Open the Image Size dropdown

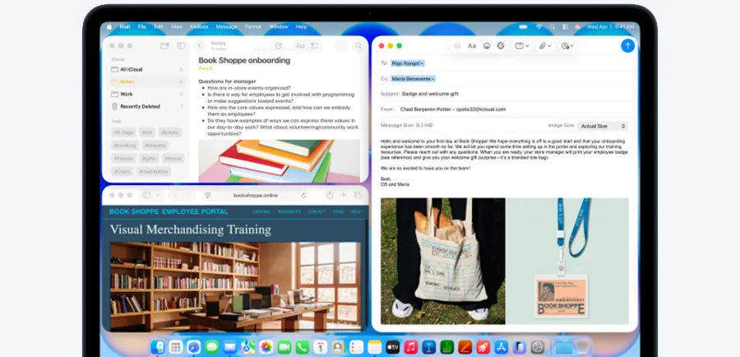pos(603,126)
